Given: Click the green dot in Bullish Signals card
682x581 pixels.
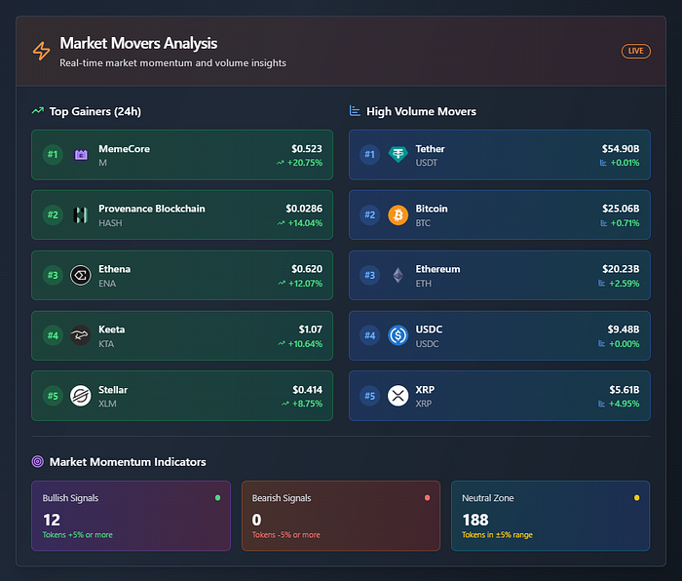Looking at the screenshot, I should 217,497.
